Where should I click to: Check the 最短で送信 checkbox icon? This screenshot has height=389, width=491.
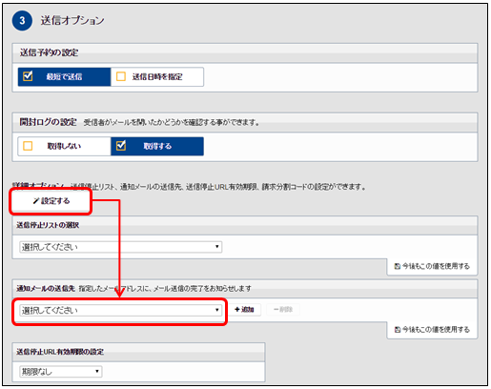28,76
